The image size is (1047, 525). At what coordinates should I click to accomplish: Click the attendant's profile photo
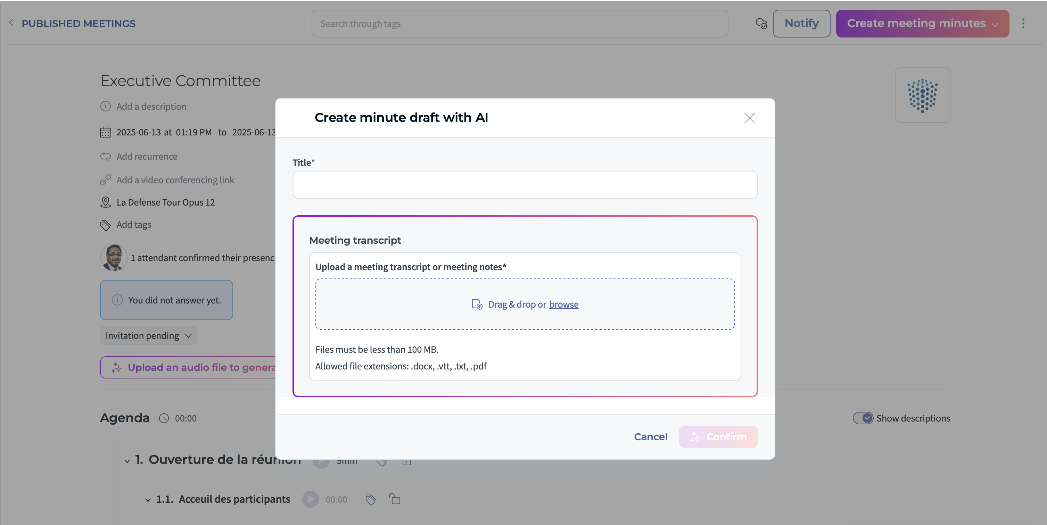114,258
